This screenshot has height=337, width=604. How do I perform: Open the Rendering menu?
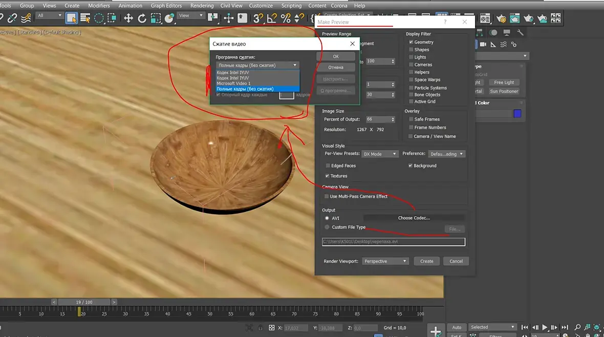[202, 6]
